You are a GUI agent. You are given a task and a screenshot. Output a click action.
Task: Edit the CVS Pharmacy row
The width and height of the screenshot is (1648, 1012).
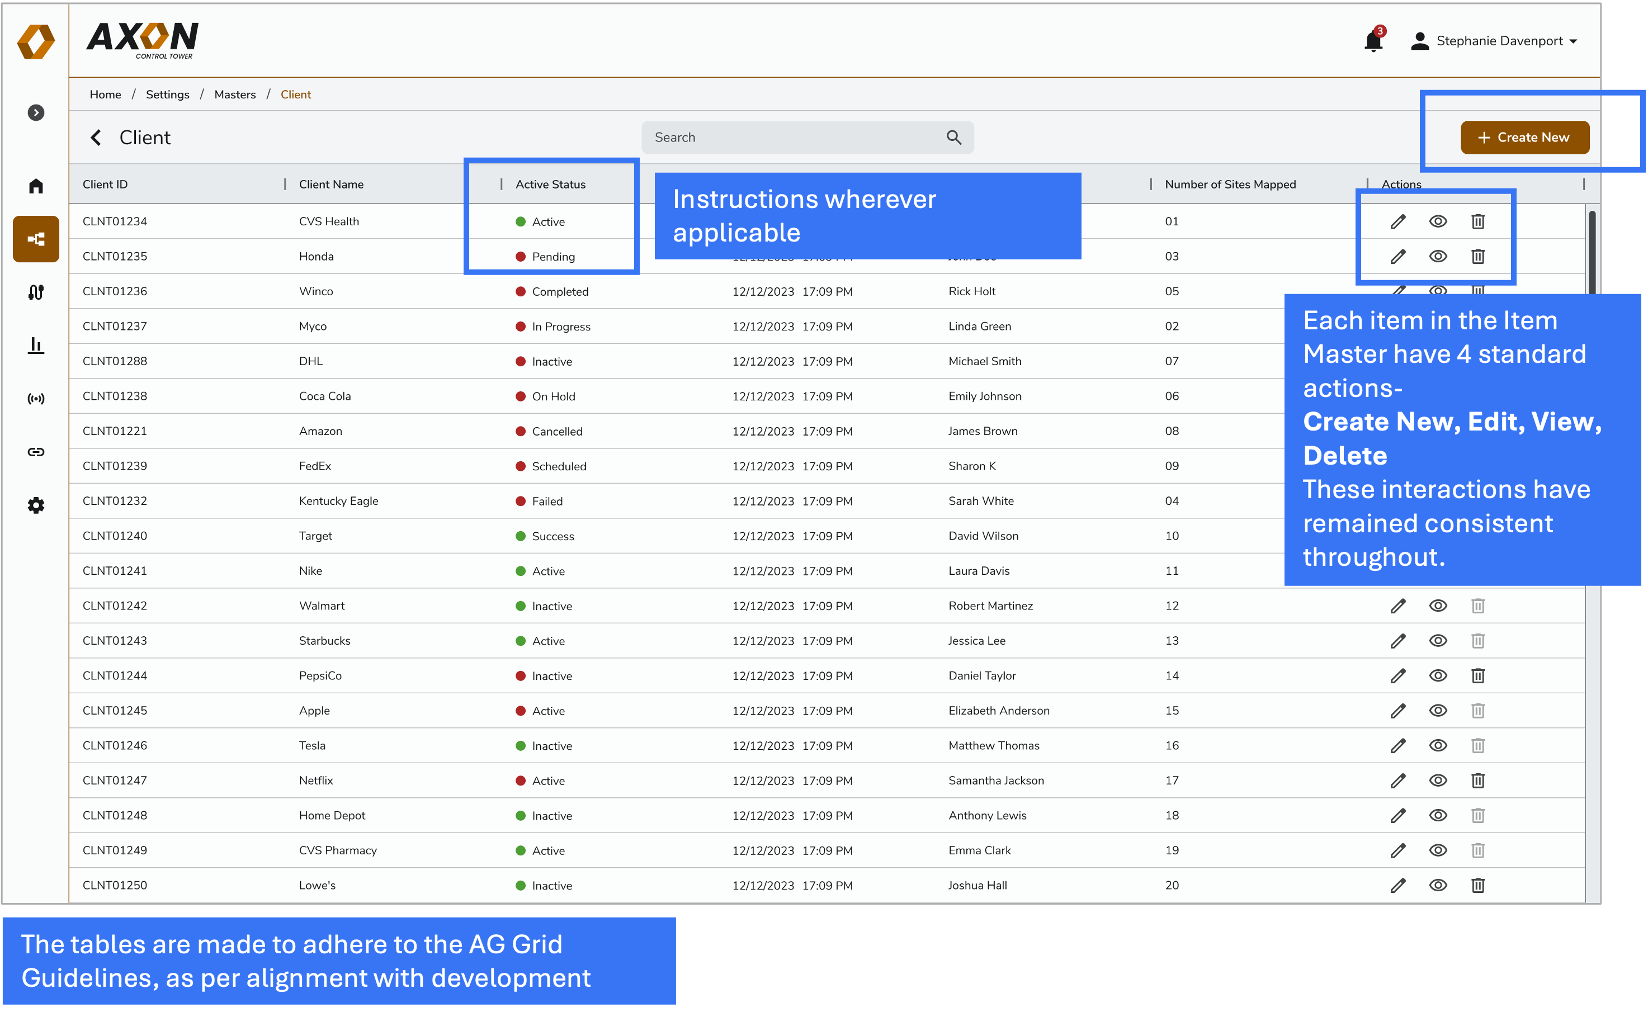coord(1397,850)
